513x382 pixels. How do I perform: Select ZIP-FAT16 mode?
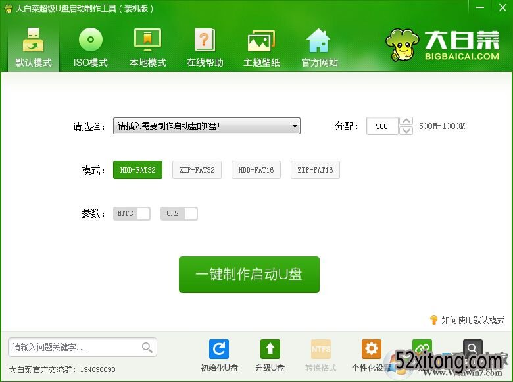tap(316, 170)
